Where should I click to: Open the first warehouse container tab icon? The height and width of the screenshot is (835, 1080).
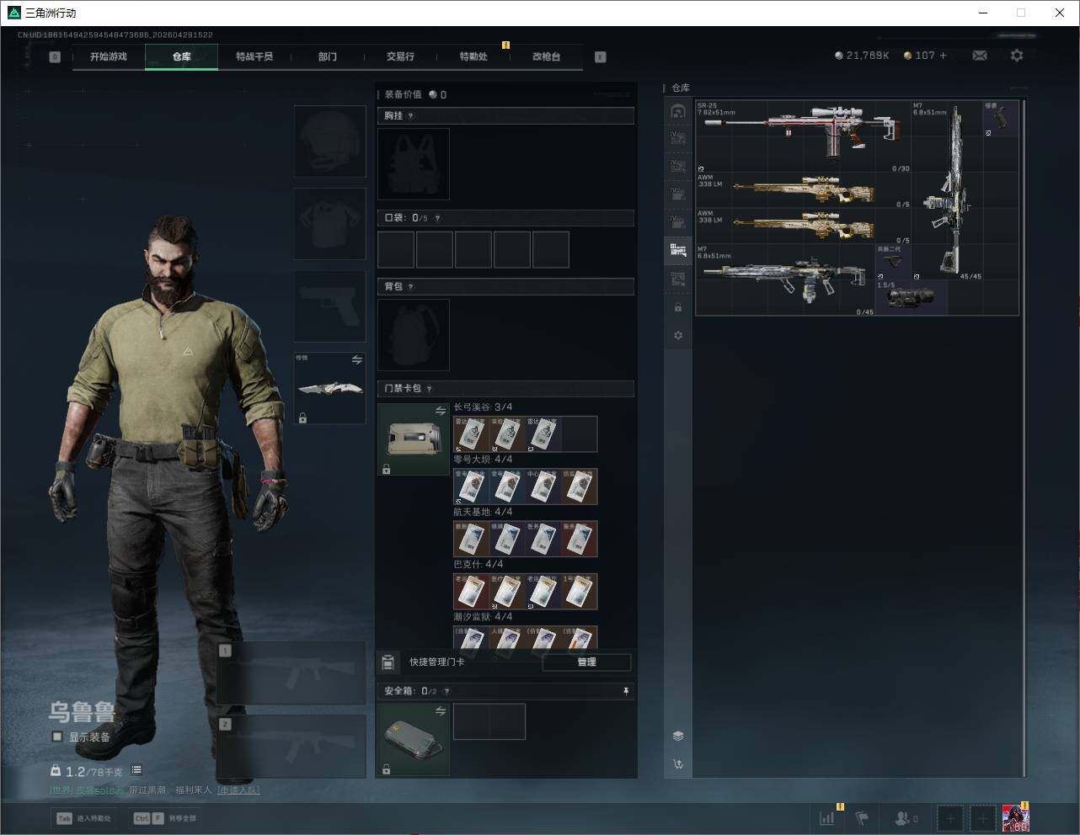(x=678, y=110)
